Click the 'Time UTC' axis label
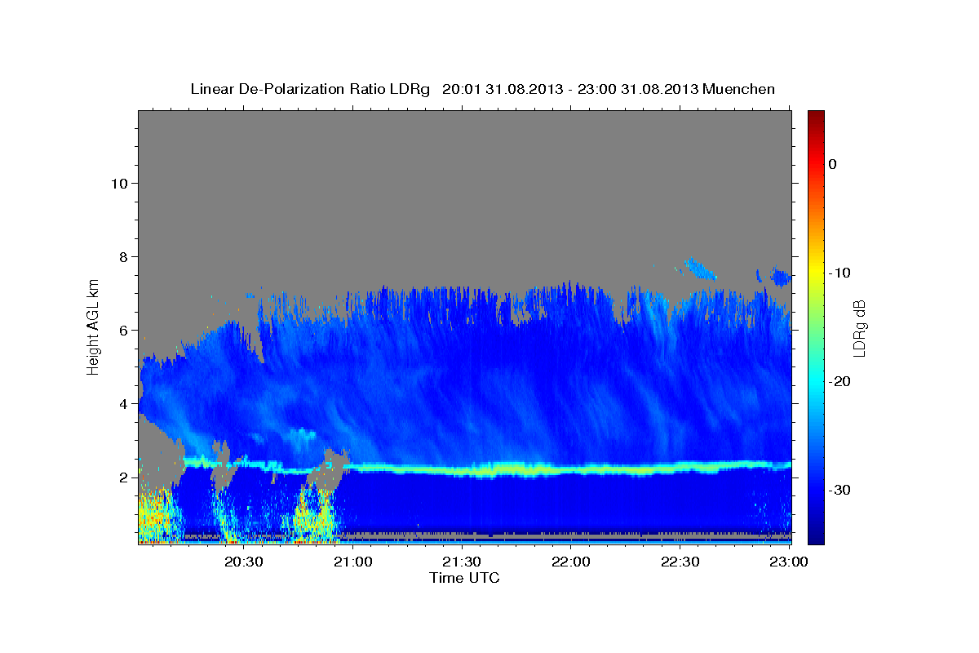 click(x=464, y=578)
